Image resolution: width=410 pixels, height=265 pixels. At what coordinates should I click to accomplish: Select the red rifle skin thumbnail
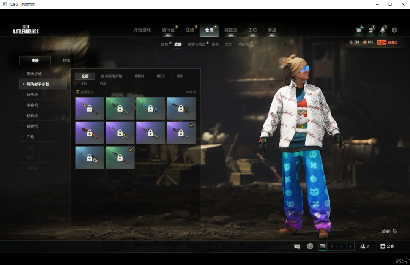click(x=90, y=133)
